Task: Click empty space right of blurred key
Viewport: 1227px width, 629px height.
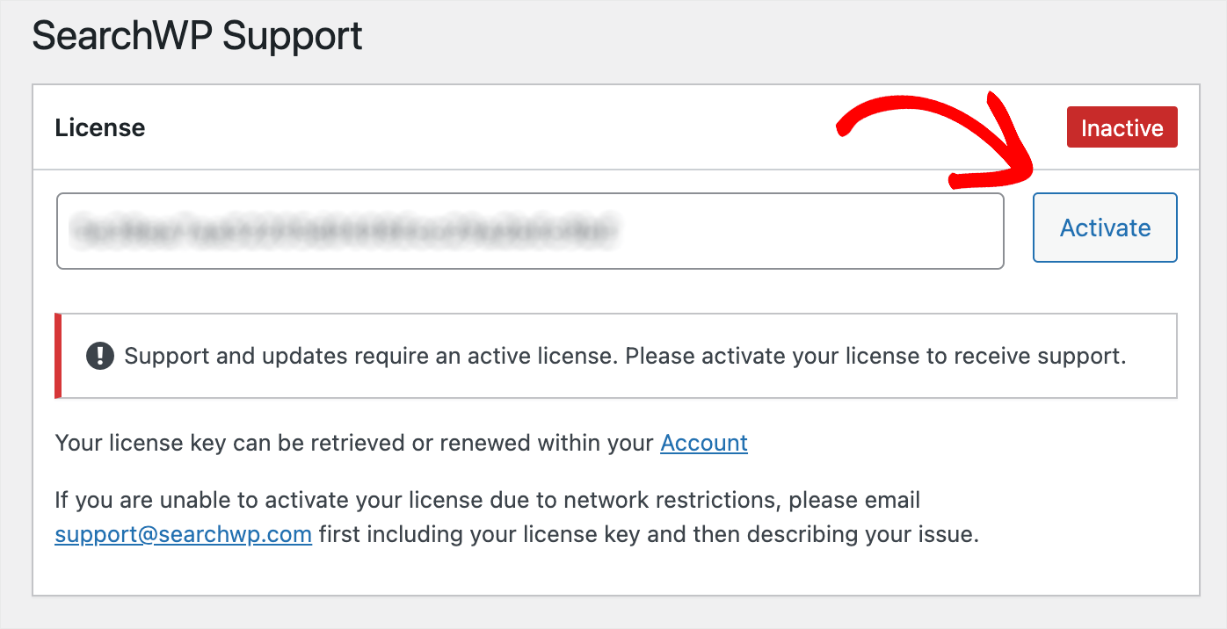Action: coord(809,231)
